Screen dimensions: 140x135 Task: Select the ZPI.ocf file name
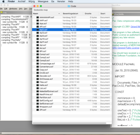pyautogui.click(x=43, y=110)
